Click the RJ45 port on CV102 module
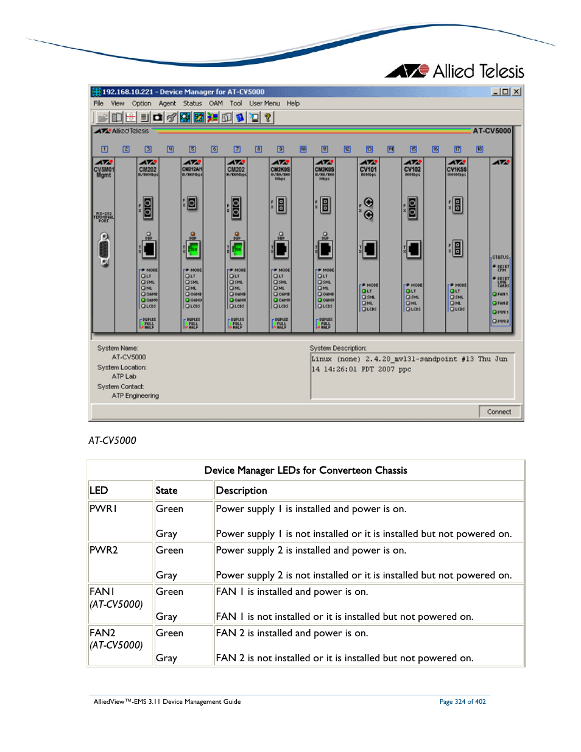Image resolution: width=581 pixels, height=752 pixels. (x=414, y=248)
